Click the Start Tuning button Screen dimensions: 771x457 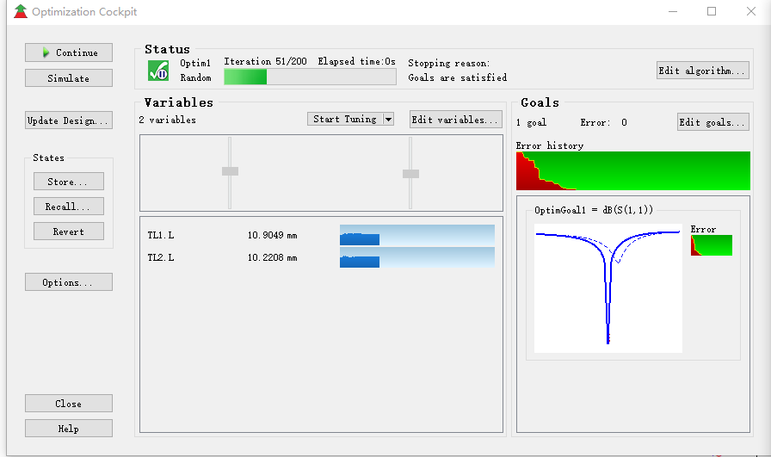coord(345,120)
